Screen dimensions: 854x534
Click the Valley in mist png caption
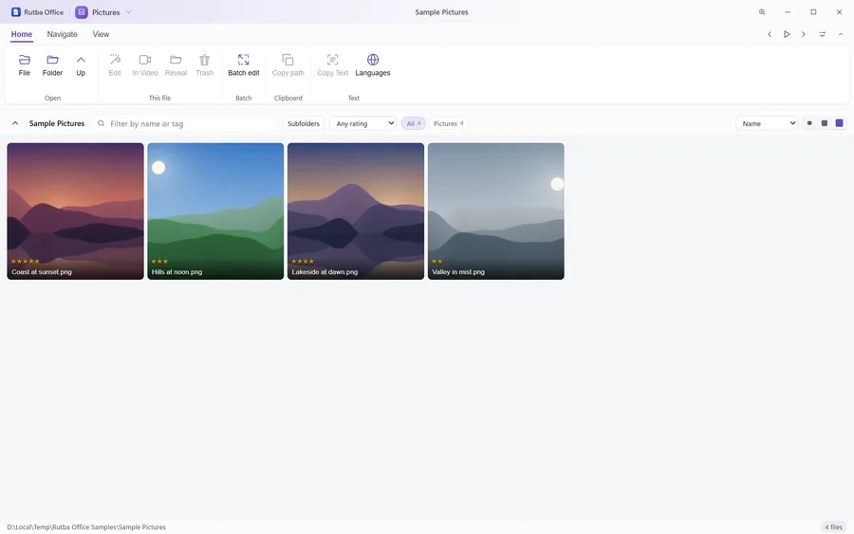click(x=458, y=271)
